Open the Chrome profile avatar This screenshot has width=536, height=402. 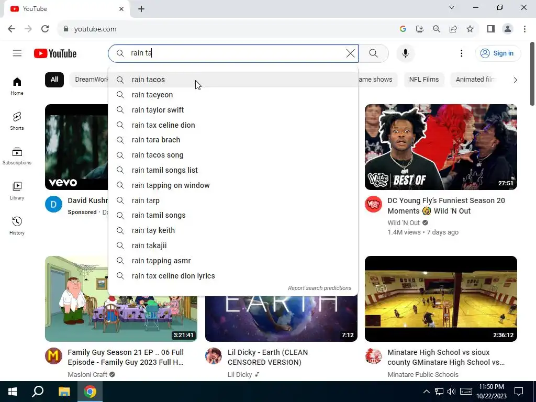click(508, 29)
